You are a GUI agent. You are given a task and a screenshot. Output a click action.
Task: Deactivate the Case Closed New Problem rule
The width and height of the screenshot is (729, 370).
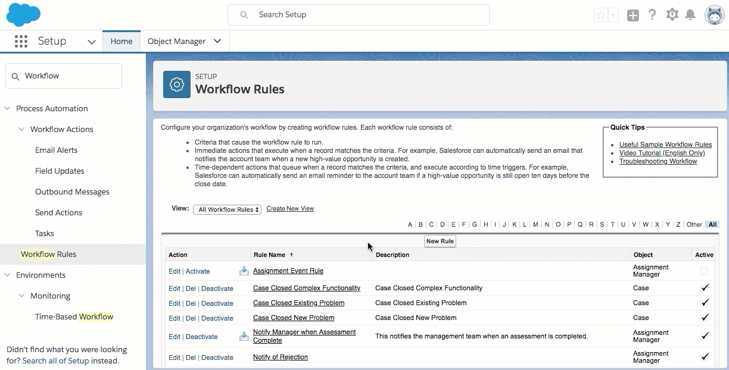point(217,318)
